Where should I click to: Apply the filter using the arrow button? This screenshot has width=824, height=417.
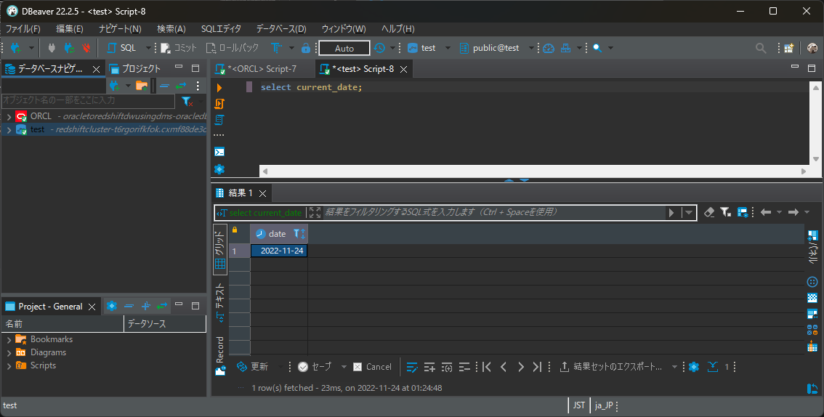coord(671,213)
